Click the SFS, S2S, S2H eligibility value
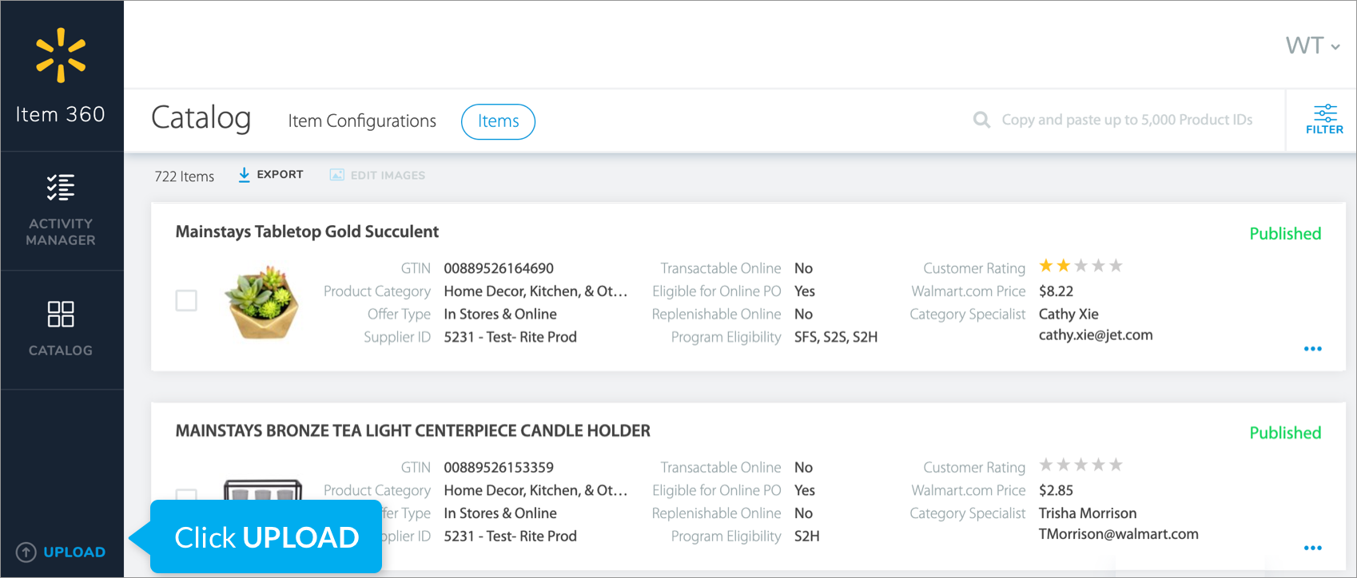1357x578 pixels. pyautogui.click(x=836, y=337)
